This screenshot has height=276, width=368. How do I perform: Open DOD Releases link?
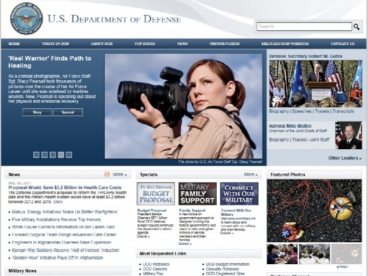coord(156,264)
